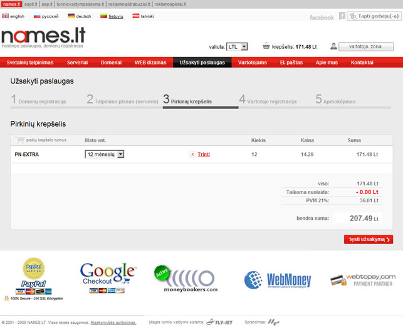Select Užsakyti paslaugas menu tab

pyautogui.click(x=202, y=63)
